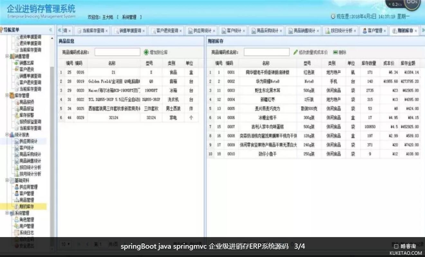The width and height of the screenshot is (425, 257).
Task: Click 修改数量或成本价 button
Action: coord(310,52)
